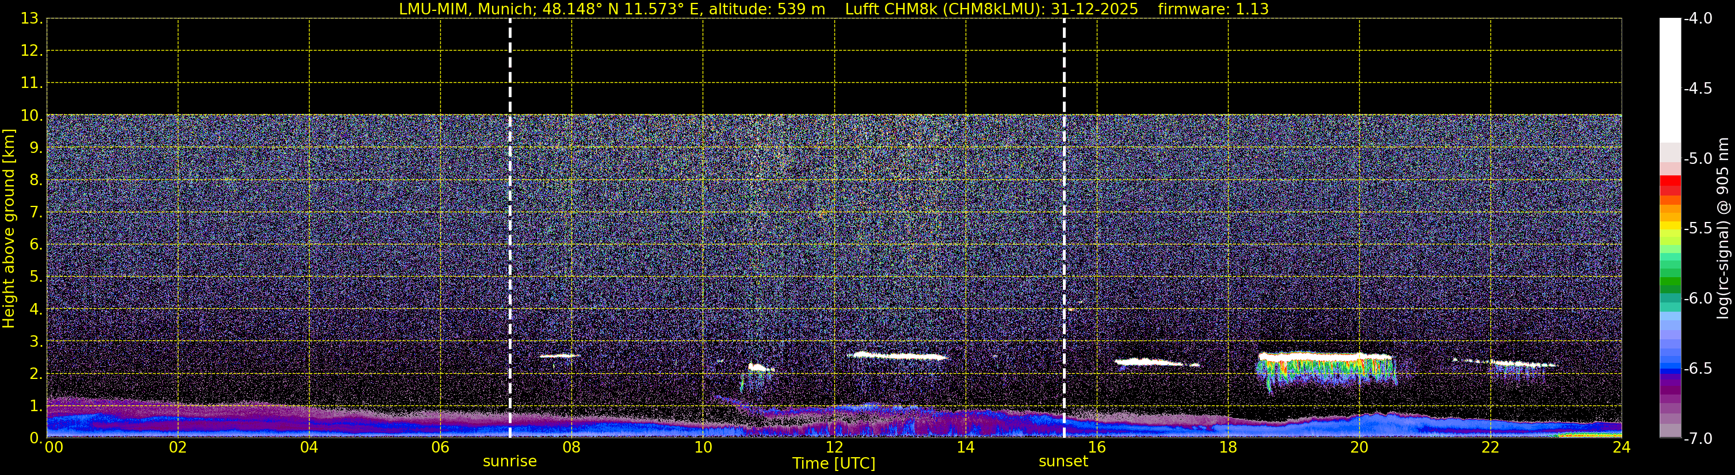Click the "7" height axis tick label
This screenshot has width=1735, height=475.
pos(35,213)
